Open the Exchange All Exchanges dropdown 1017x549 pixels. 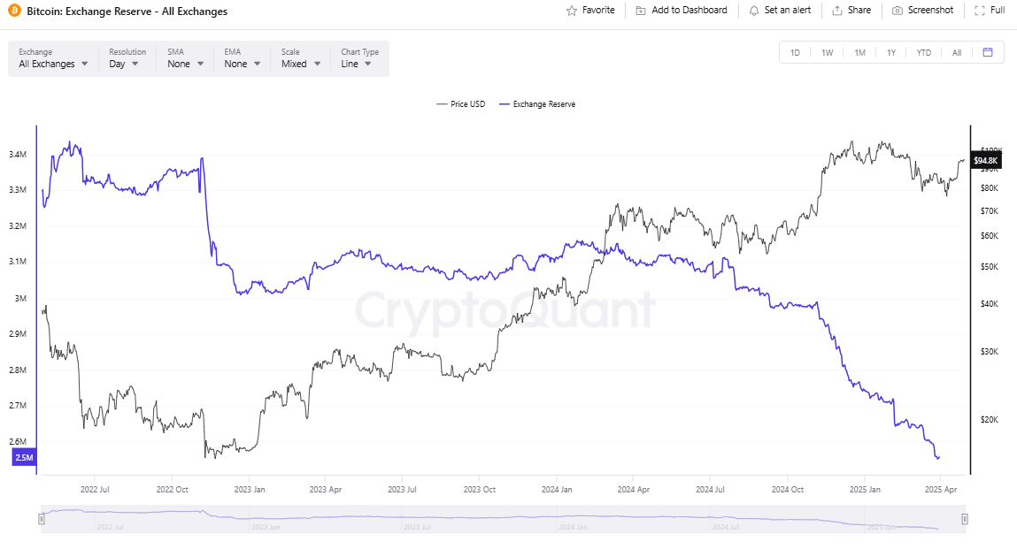pyautogui.click(x=53, y=58)
